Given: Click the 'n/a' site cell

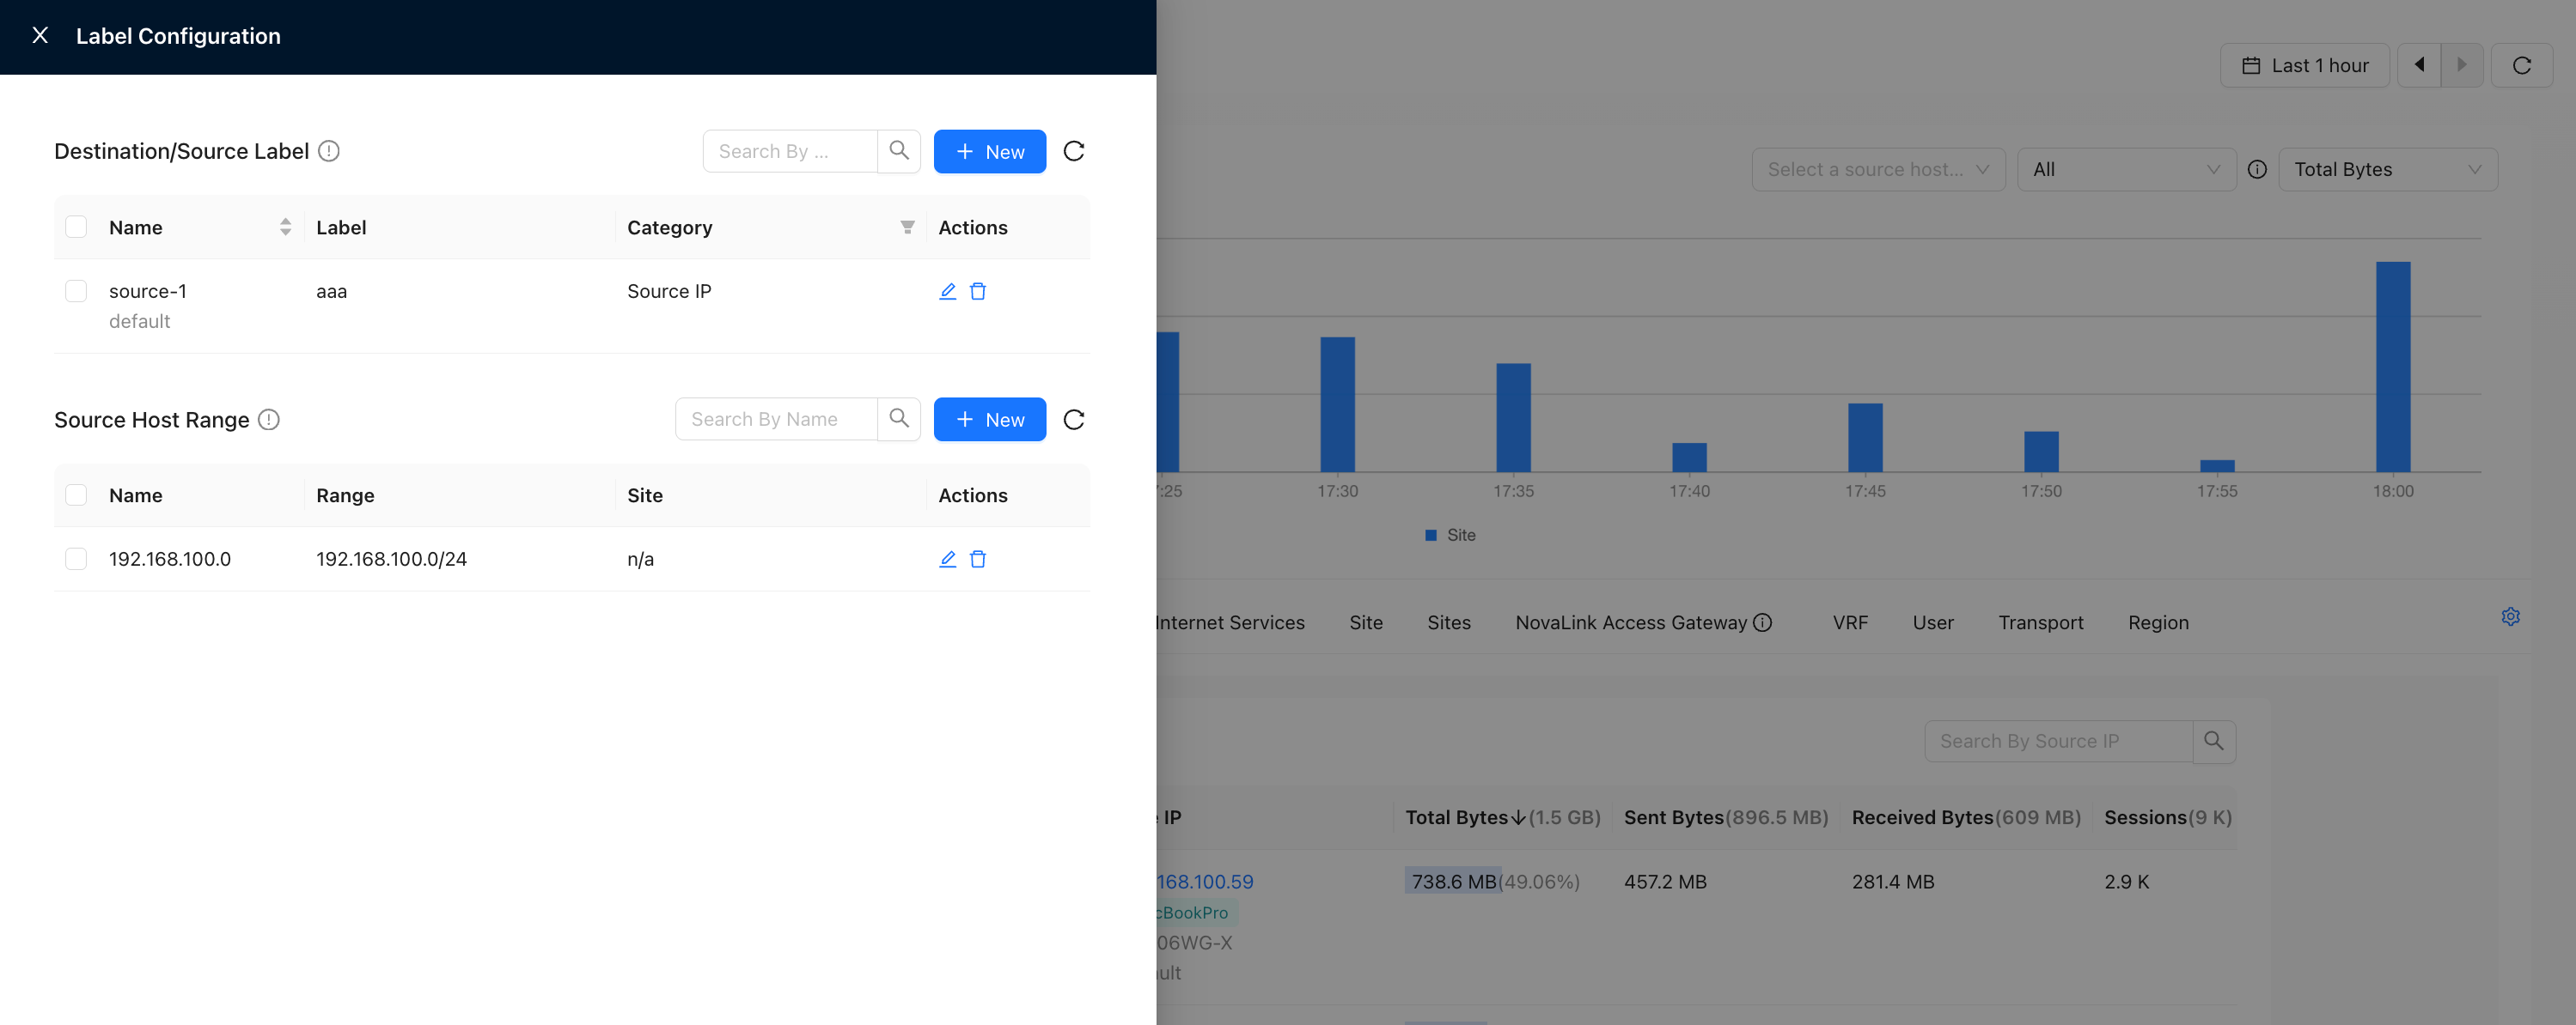Looking at the screenshot, I should pyautogui.click(x=640, y=559).
